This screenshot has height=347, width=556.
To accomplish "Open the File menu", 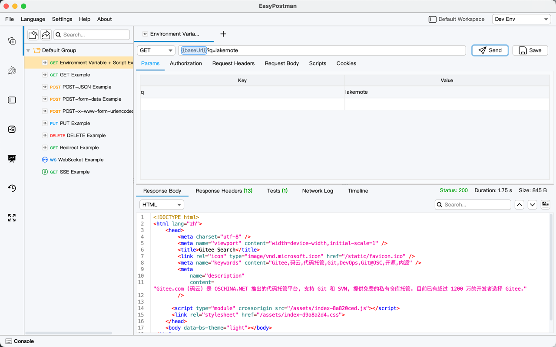I will click(x=10, y=19).
